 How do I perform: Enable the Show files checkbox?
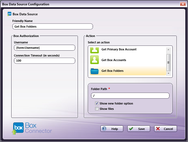click(x=97, y=109)
